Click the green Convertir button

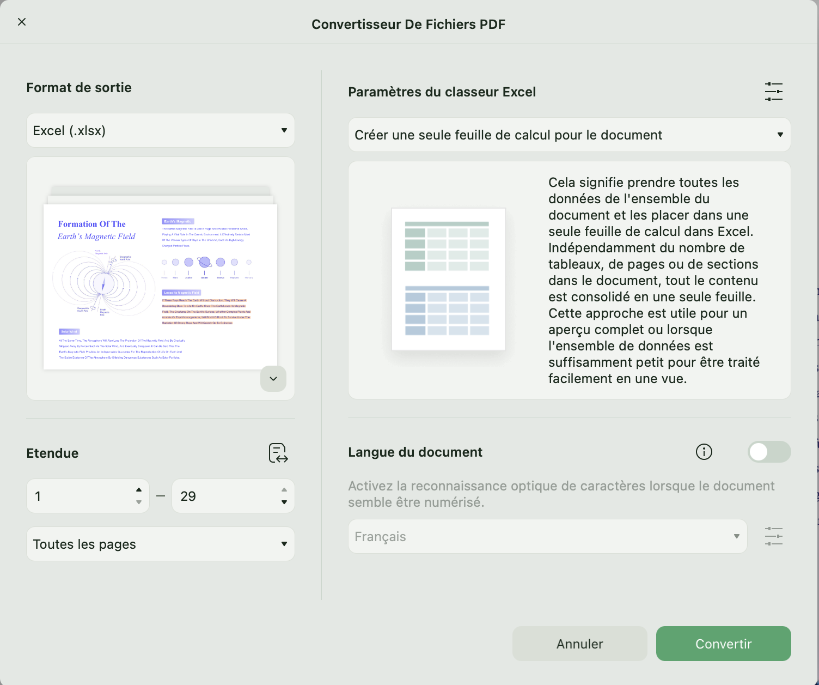[x=723, y=644]
